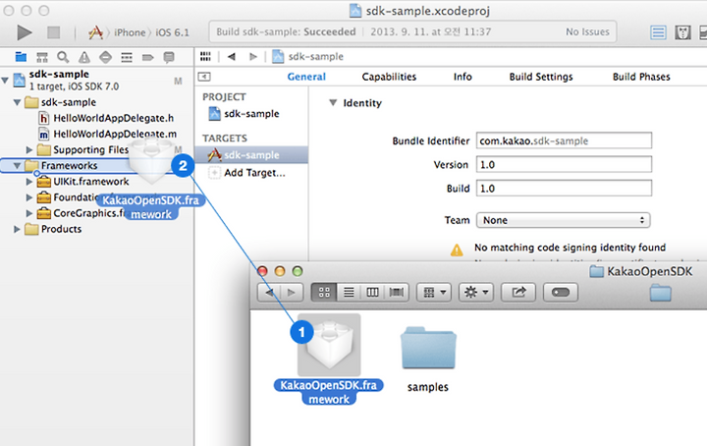
Task: Run the project with the Play button
Action: [25, 32]
